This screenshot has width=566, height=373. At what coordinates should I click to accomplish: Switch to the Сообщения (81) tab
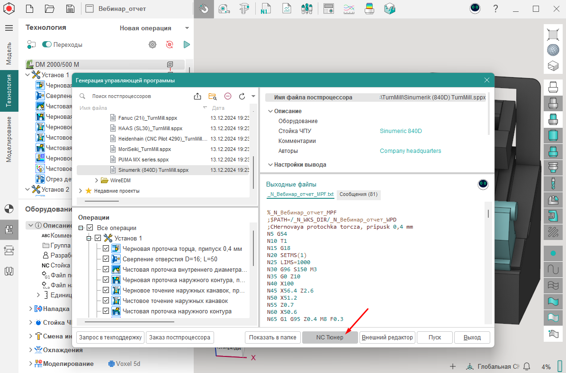(359, 194)
